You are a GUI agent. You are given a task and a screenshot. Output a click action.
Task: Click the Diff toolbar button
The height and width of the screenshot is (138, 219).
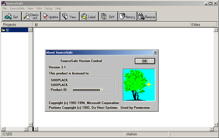[108, 16]
